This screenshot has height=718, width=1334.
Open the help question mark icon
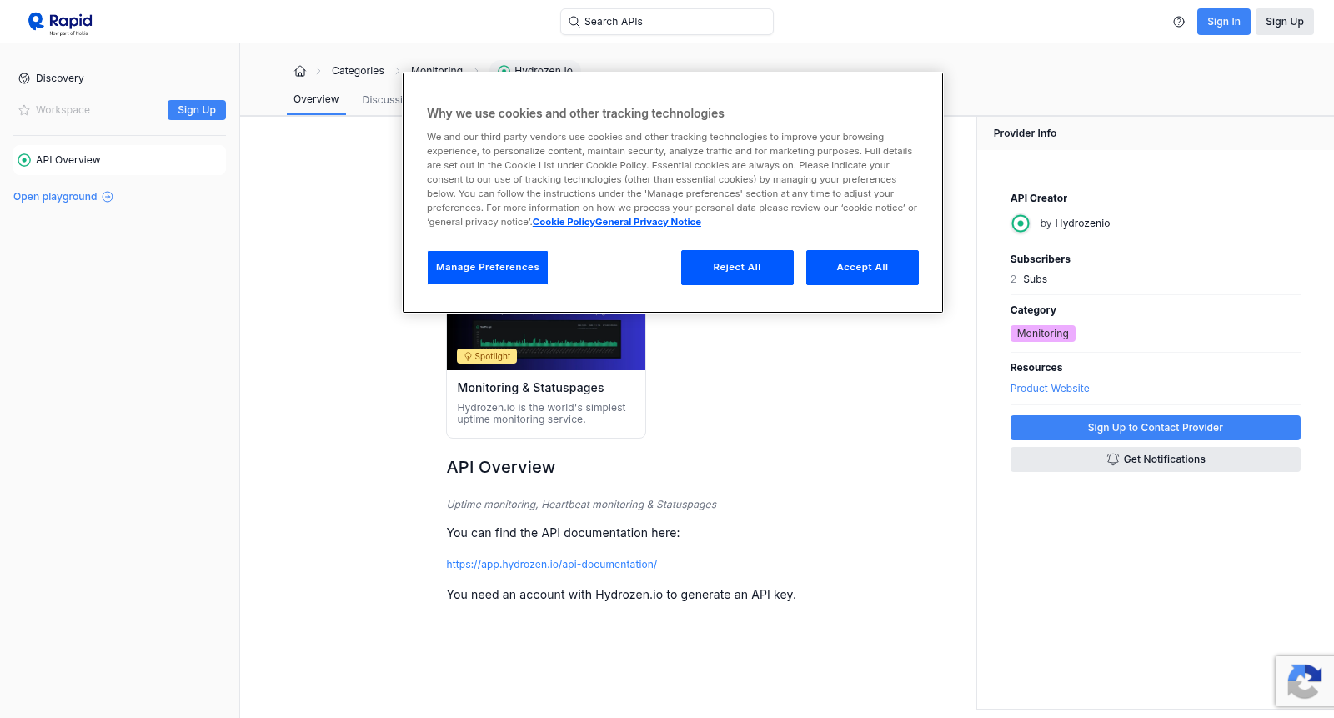(1179, 22)
